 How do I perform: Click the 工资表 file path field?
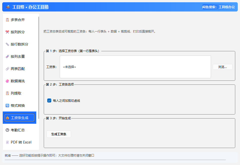coord(135,67)
